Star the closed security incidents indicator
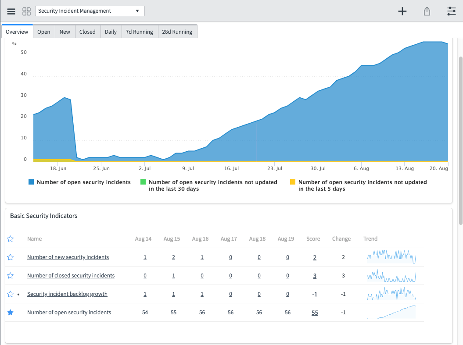This screenshot has width=463, height=345. coord(11,276)
